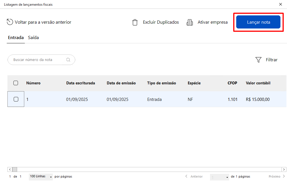Click the Filtrar label
This screenshot has height=181, width=287.
(x=272, y=60)
